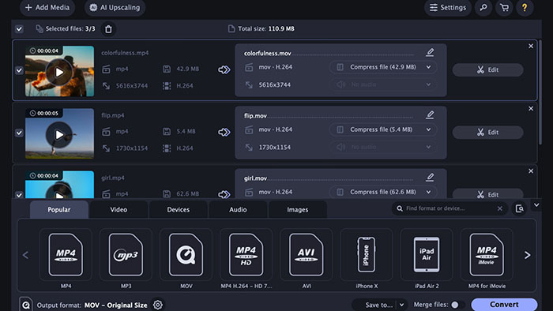Toggle the select all files checkbox
Image resolution: width=553 pixels, height=311 pixels.
pos(19,29)
